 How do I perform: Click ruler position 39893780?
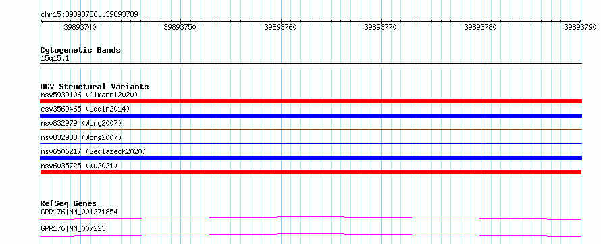(481, 27)
